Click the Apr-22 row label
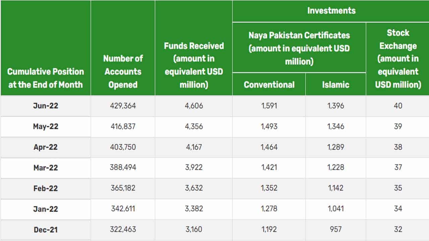This screenshot has height=241, width=429. [x=46, y=147]
